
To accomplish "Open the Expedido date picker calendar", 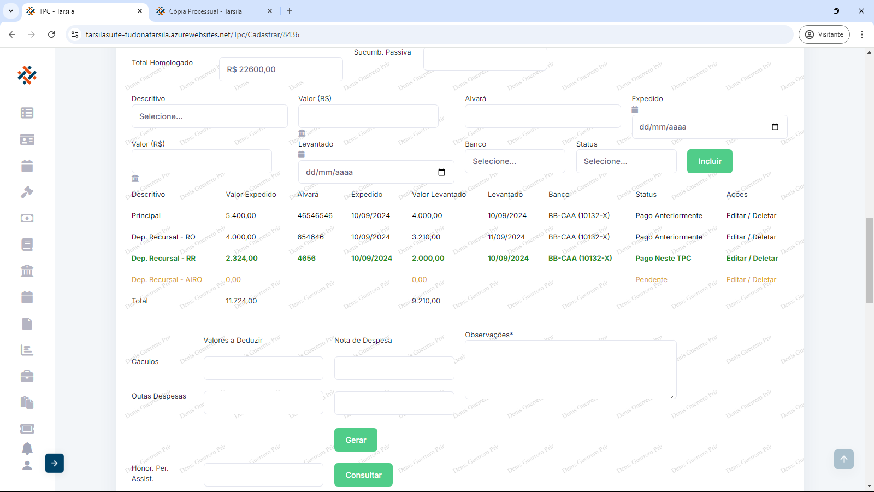I will (775, 127).
